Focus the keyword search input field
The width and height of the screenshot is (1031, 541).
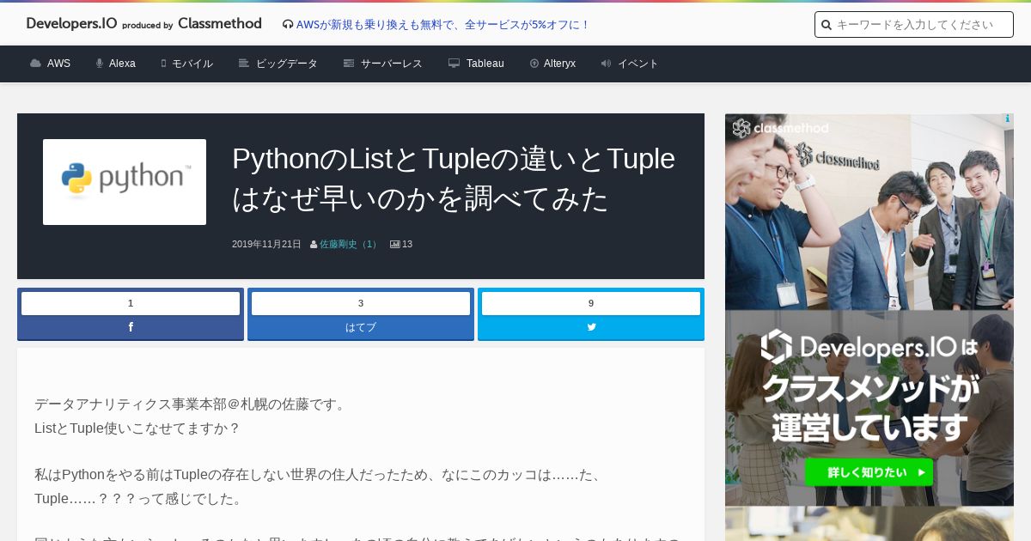coord(914,25)
